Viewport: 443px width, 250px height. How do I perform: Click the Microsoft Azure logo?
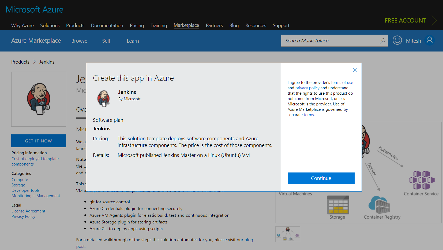35,10
